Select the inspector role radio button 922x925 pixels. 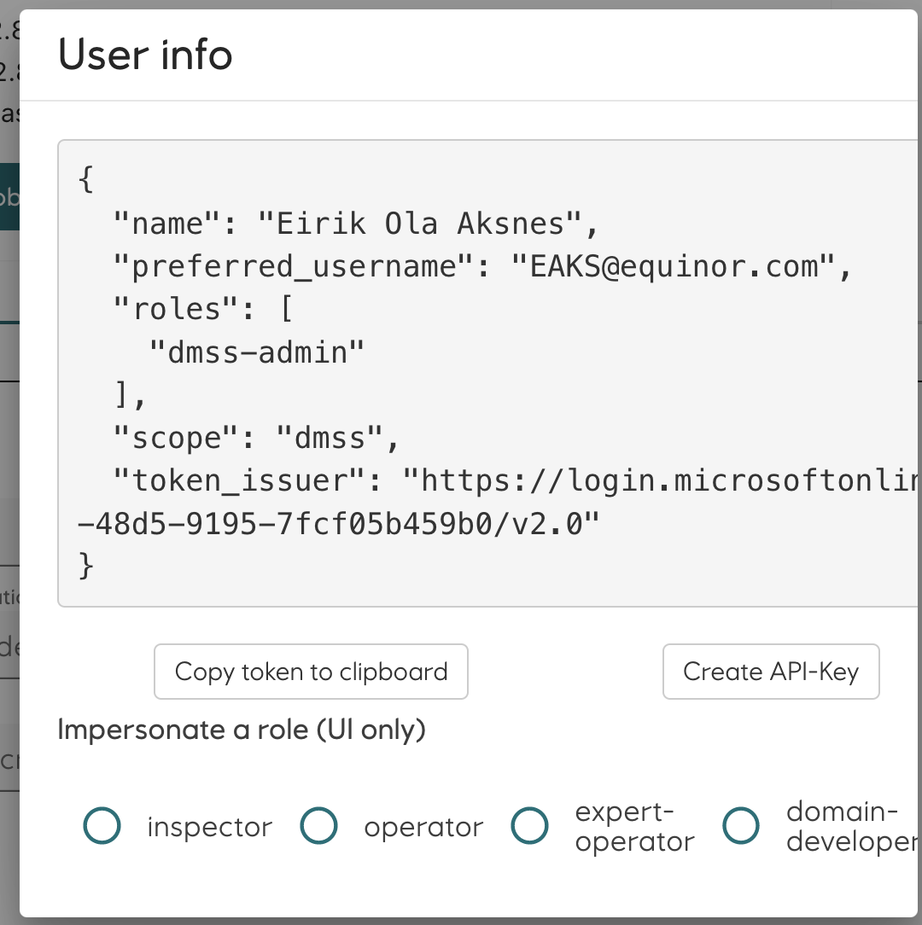click(x=102, y=826)
